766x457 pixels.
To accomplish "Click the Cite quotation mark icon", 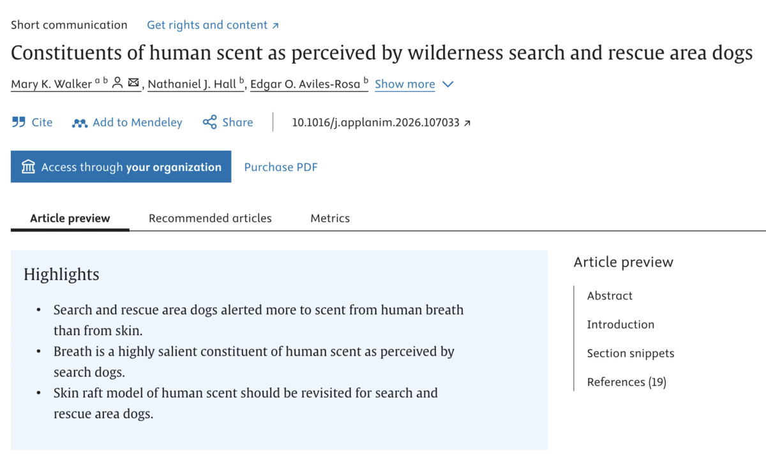I will pyautogui.click(x=19, y=123).
